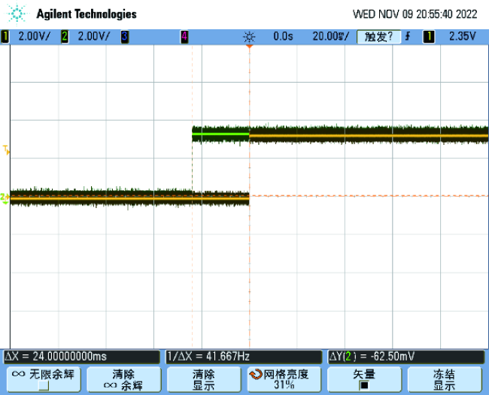Select the channel 1 indicator badge
This screenshot has width=489, height=395.
click(6, 36)
